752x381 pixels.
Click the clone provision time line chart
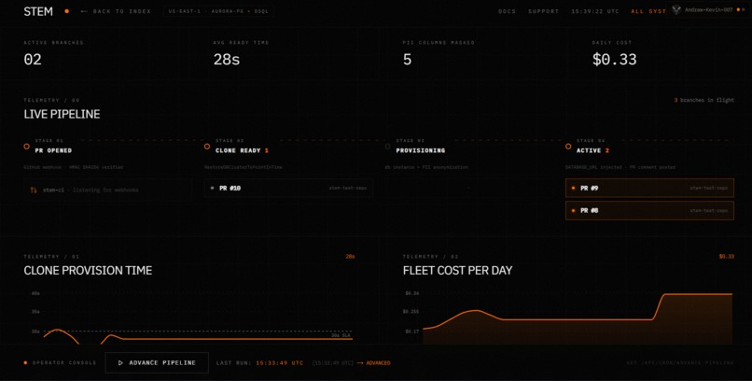click(x=198, y=317)
